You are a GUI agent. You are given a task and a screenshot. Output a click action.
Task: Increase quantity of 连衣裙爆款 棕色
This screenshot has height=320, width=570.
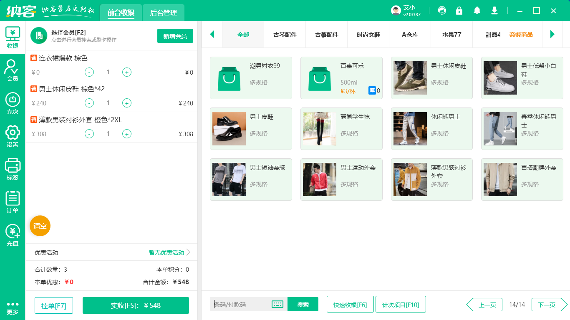(x=127, y=72)
